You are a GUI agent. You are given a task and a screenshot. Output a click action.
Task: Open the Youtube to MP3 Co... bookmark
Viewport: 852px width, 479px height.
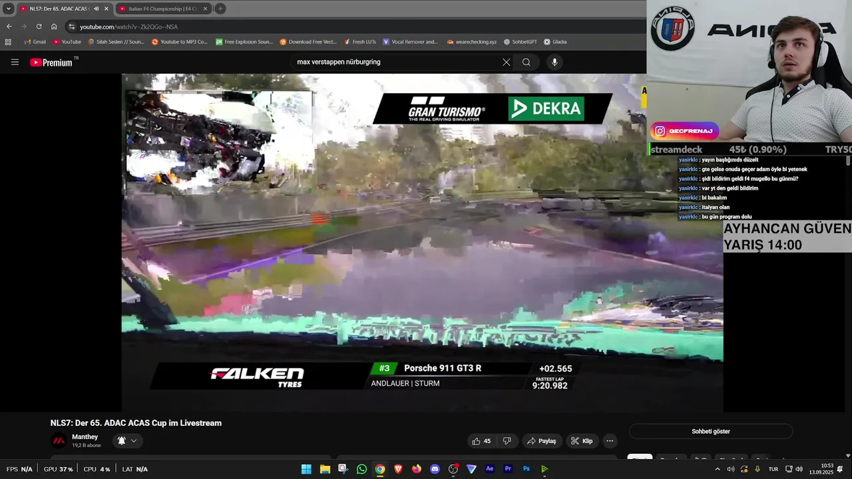tap(179, 41)
